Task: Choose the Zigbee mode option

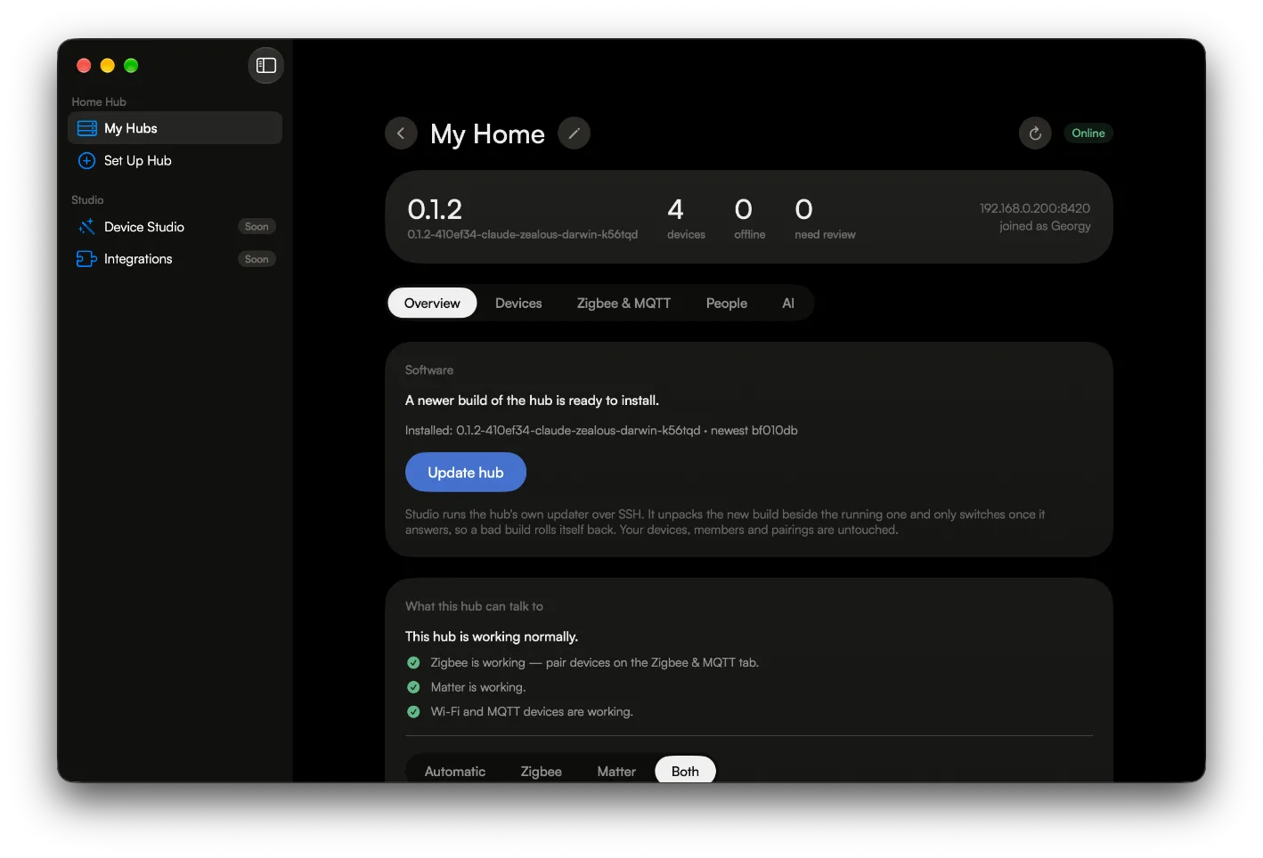Action: tap(542, 771)
